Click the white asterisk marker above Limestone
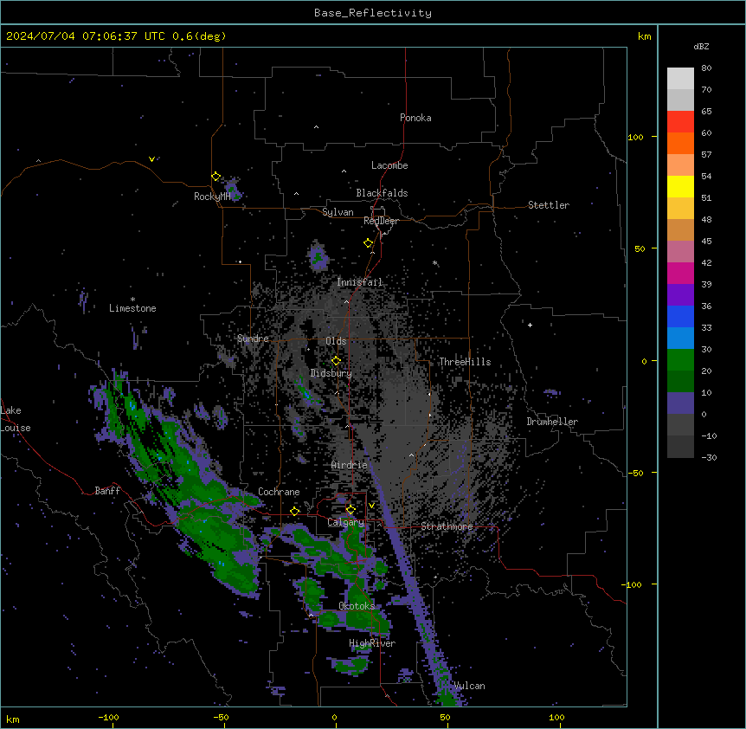This screenshot has width=746, height=729. tap(132, 300)
